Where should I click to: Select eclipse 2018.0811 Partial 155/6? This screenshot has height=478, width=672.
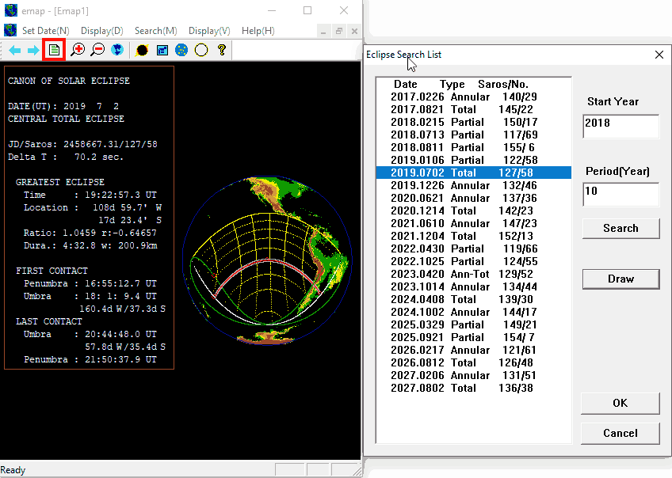point(474,147)
